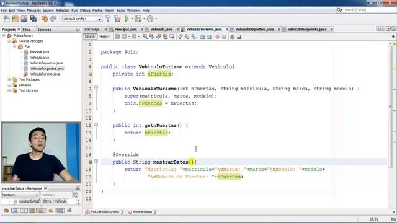Click the History view button
Viewport: 397px width, 223px height.
[x=105, y=37]
